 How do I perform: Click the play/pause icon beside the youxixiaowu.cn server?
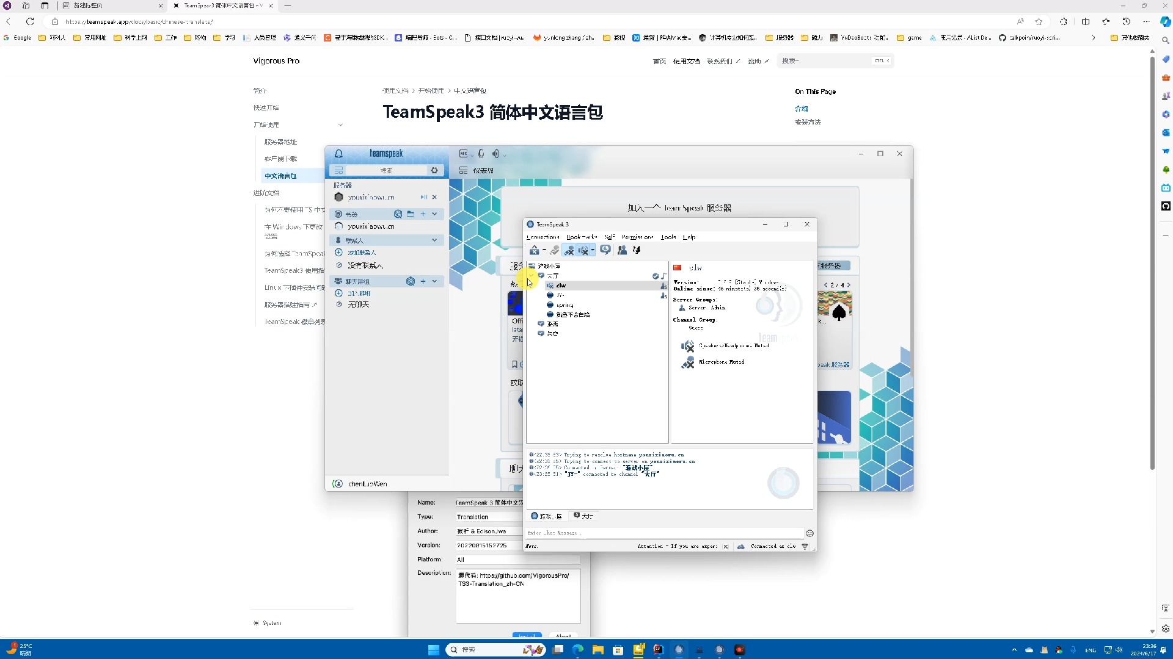coord(424,197)
